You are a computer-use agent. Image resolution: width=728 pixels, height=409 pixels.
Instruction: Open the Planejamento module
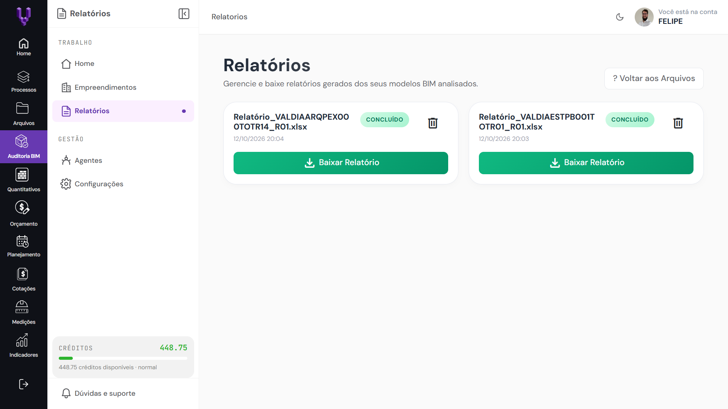(x=24, y=247)
